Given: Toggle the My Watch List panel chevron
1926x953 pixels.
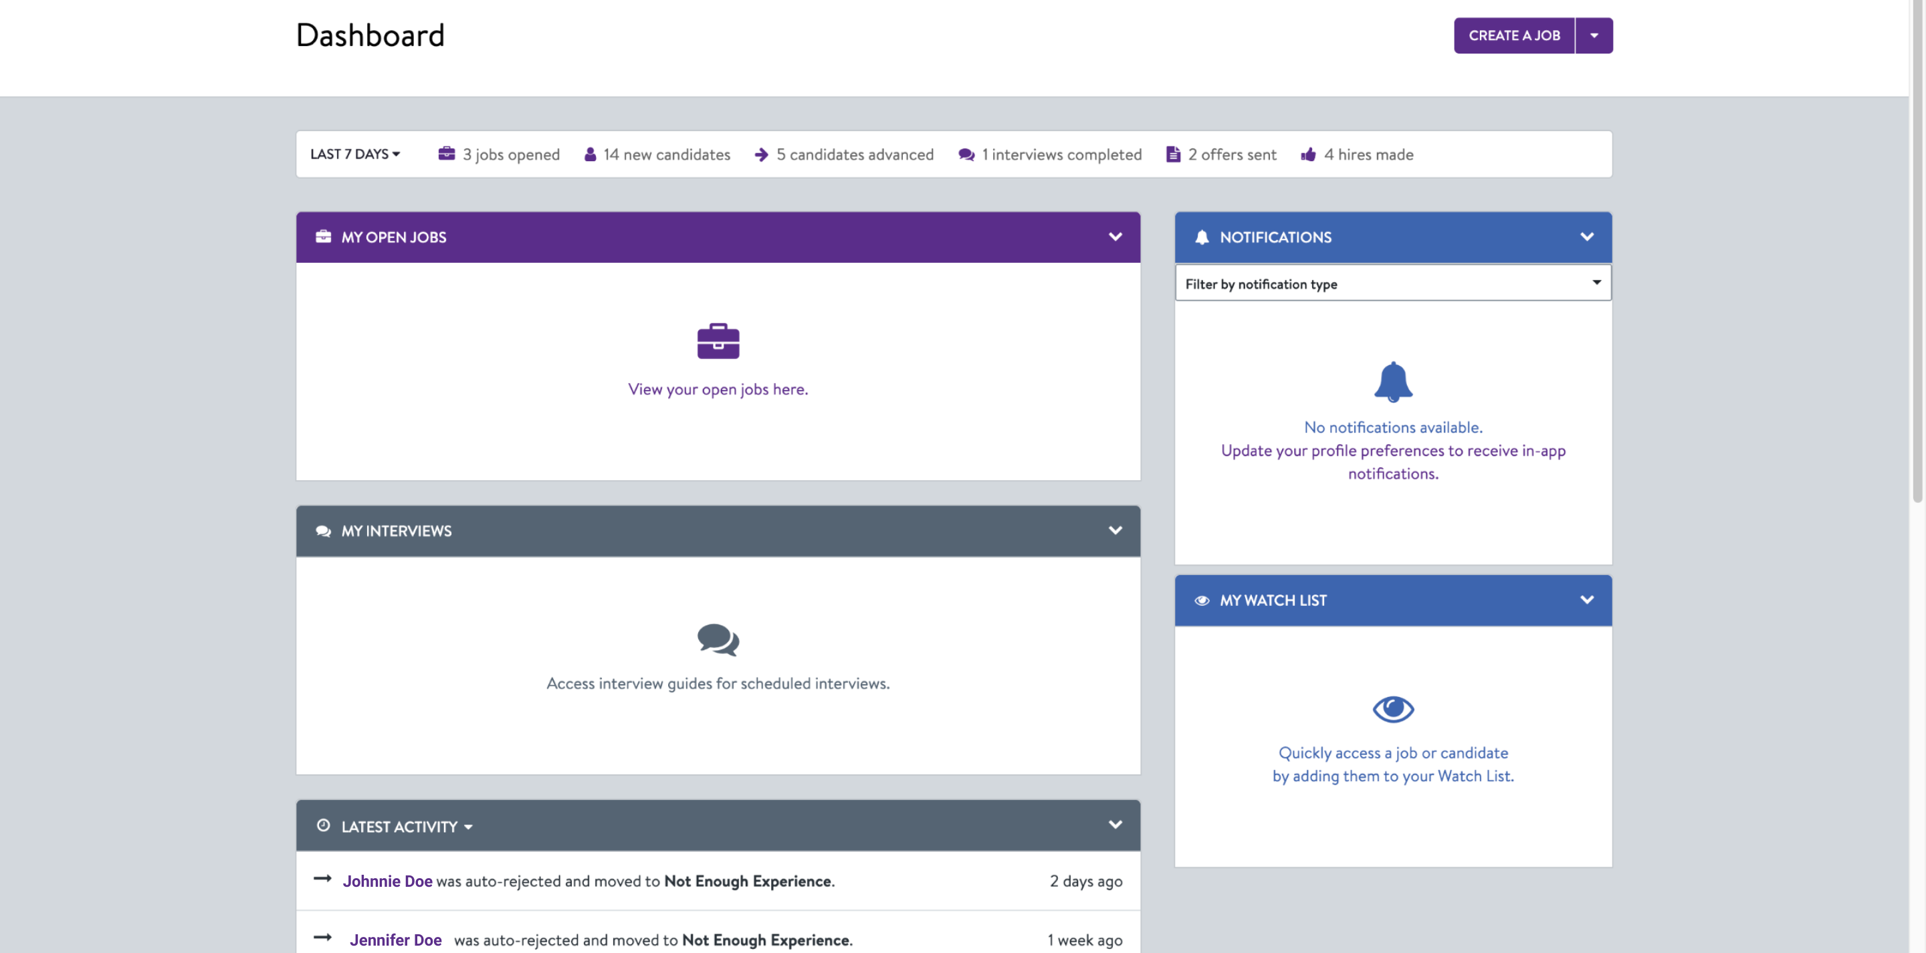Looking at the screenshot, I should pos(1586,600).
